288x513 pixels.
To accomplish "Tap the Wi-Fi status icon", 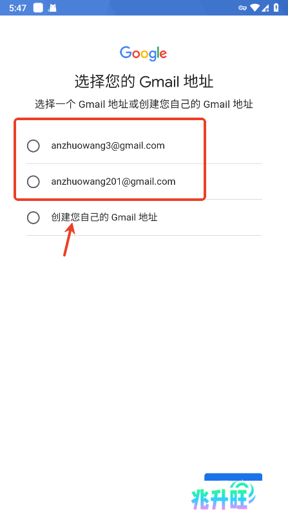I will (x=255, y=8).
